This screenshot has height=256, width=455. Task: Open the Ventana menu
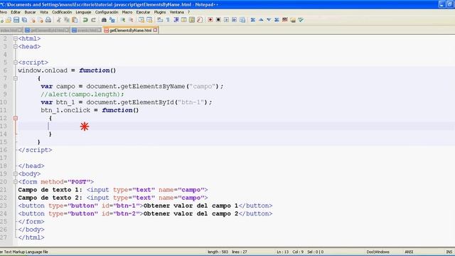177,12
